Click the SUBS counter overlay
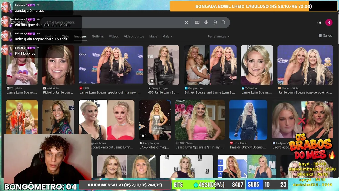This screenshot has width=339, height=191. click(x=267, y=185)
